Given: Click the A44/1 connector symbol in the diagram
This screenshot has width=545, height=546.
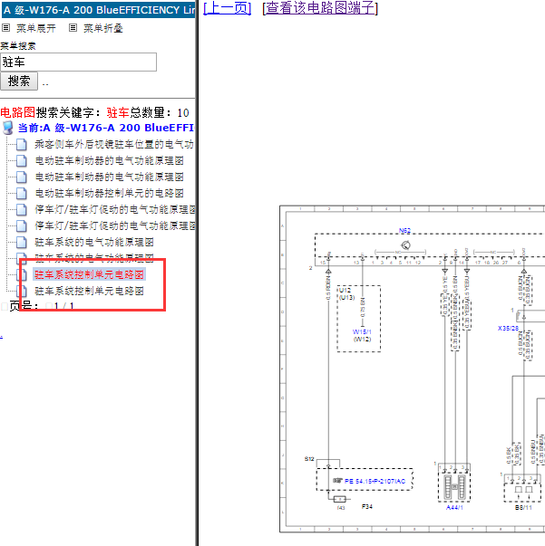Looking at the screenshot, I should (x=454, y=486).
